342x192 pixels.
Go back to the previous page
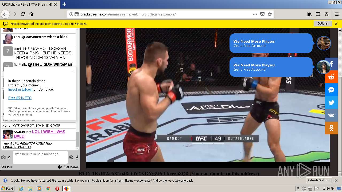(5, 14)
